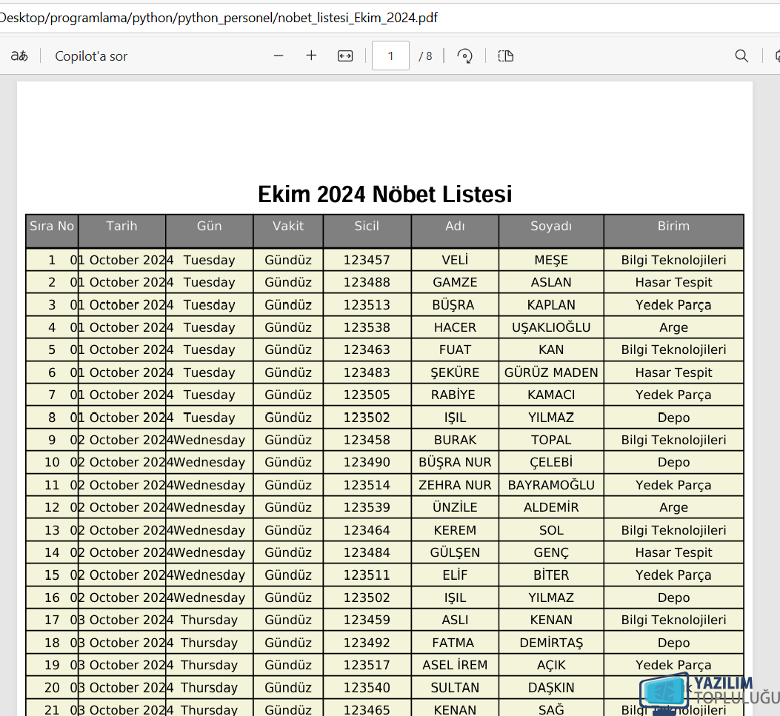This screenshot has height=716, width=780.
Task: Click the surname SOL
Action: click(x=551, y=531)
